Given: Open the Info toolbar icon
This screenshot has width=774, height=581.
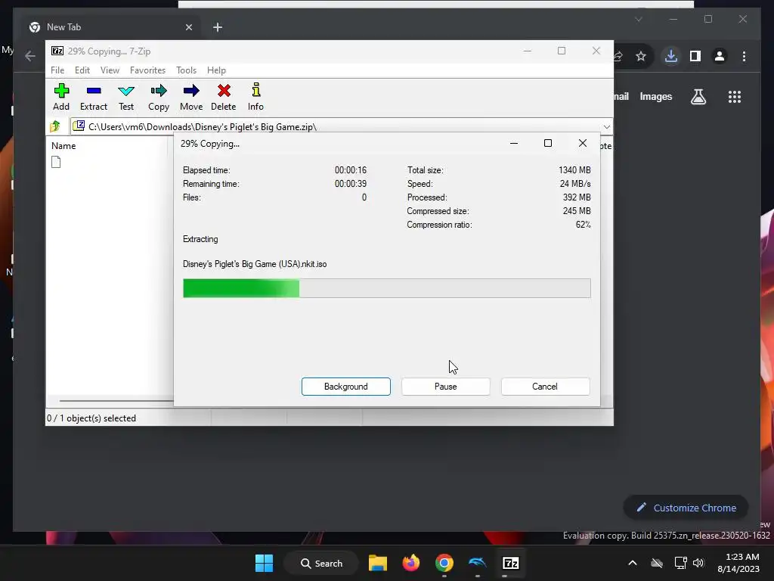Looking at the screenshot, I should (255, 97).
